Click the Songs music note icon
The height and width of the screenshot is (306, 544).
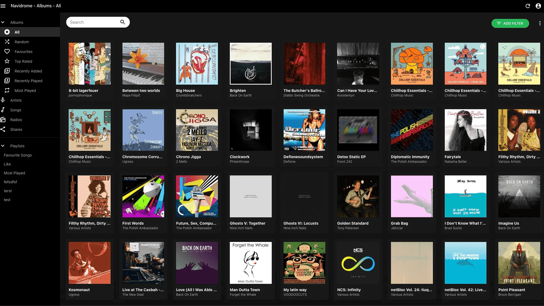click(3, 110)
